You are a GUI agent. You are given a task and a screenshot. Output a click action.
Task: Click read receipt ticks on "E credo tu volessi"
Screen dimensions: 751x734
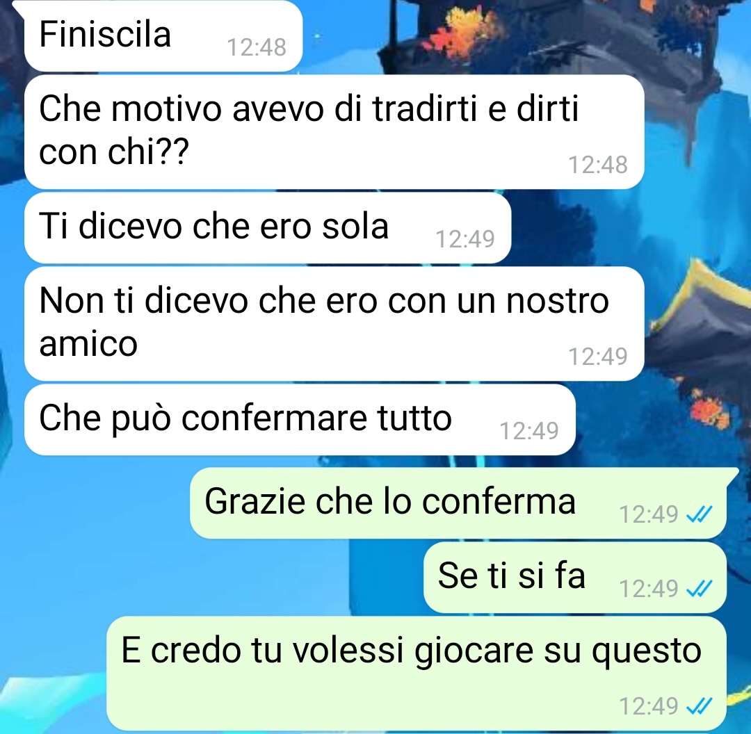(x=700, y=706)
